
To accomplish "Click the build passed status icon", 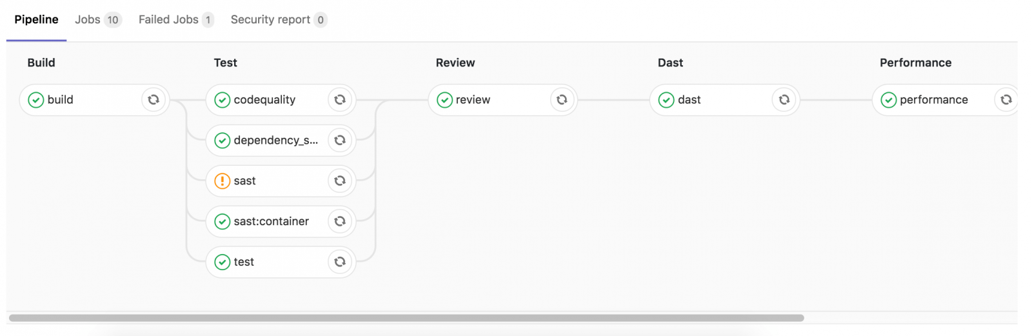I will coord(36,100).
